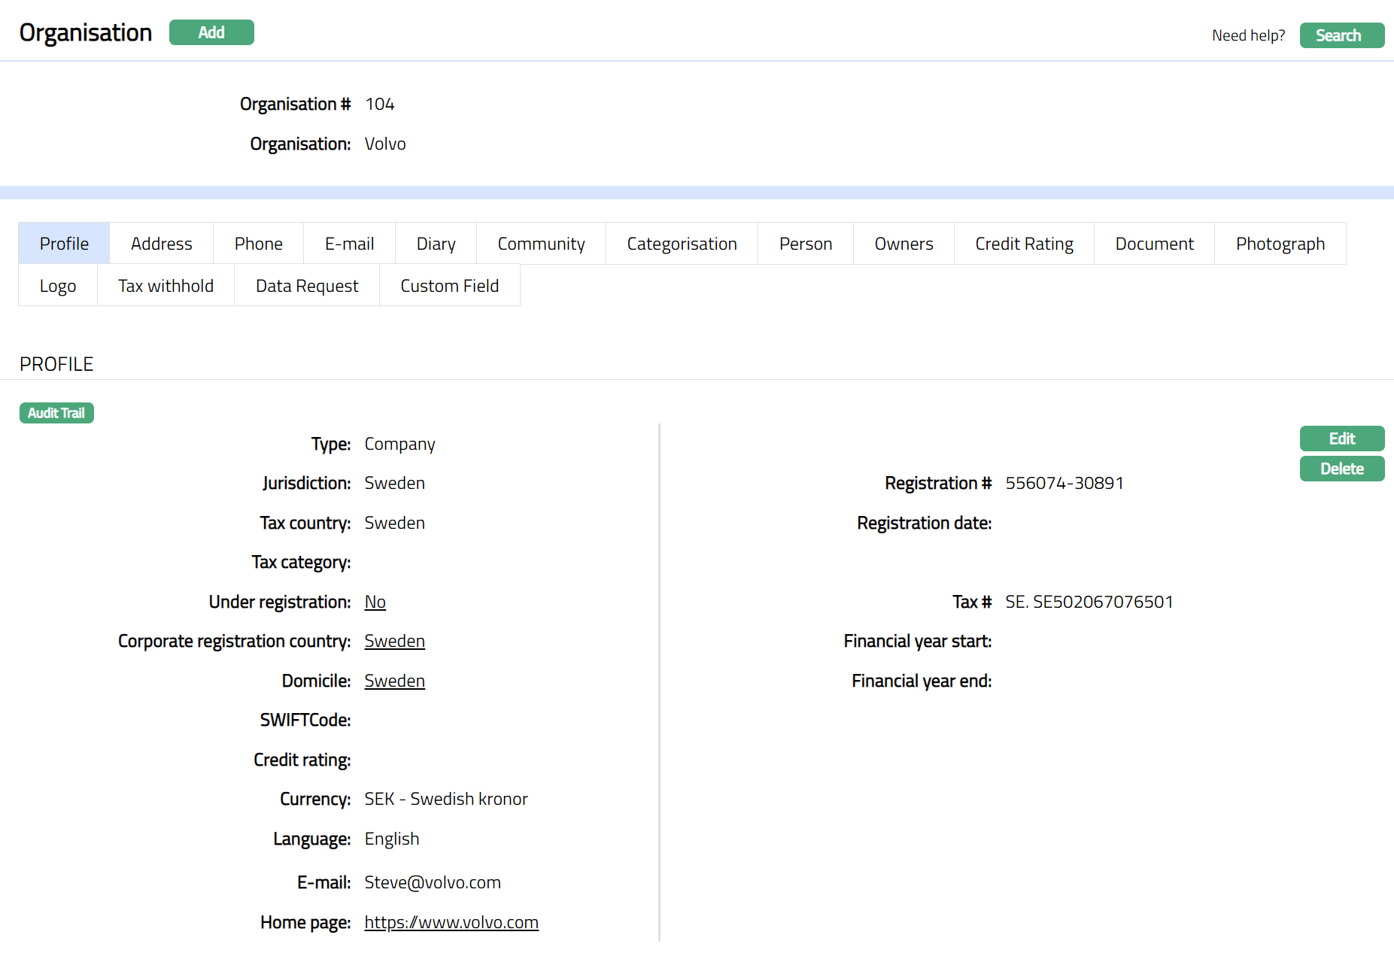The height and width of the screenshot is (953, 1394).
Task: Click the green Add button
Action: tap(211, 32)
